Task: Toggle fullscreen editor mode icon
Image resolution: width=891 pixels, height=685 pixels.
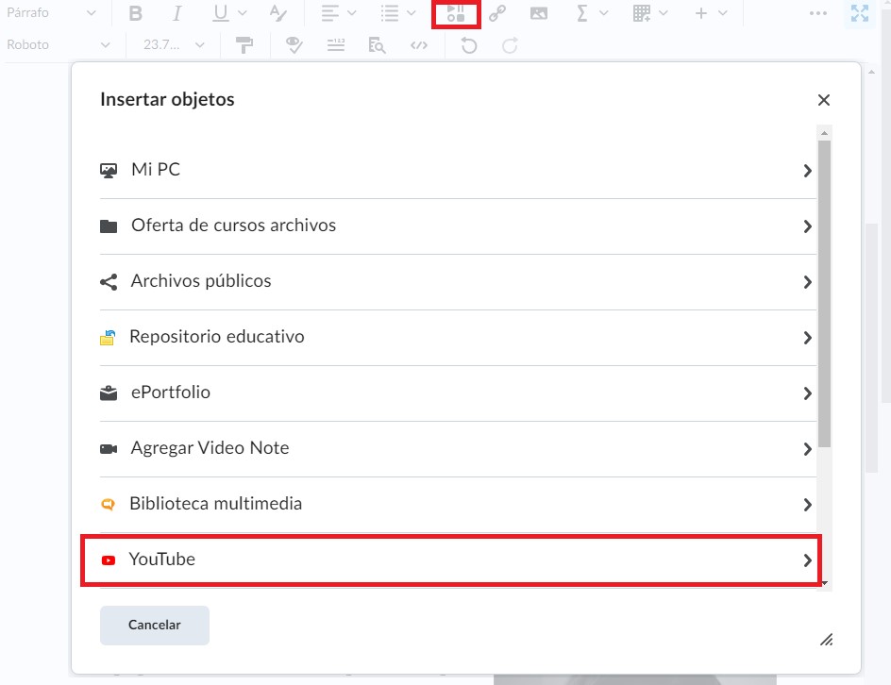Action: coord(859,13)
